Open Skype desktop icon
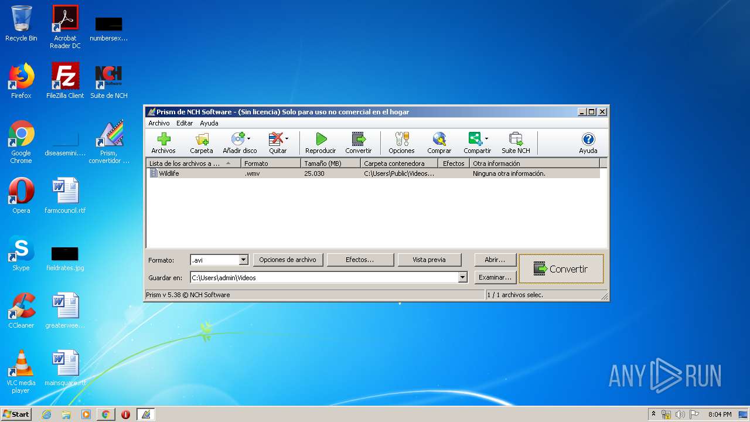 click(21, 253)
